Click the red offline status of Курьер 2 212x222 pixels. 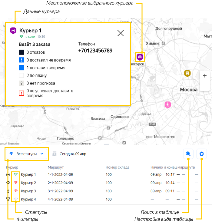click(x=16, y=183)
